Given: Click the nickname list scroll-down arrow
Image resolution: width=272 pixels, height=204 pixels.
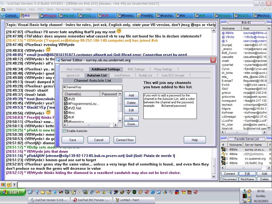Looking at the screenshot, I should 269,128.
